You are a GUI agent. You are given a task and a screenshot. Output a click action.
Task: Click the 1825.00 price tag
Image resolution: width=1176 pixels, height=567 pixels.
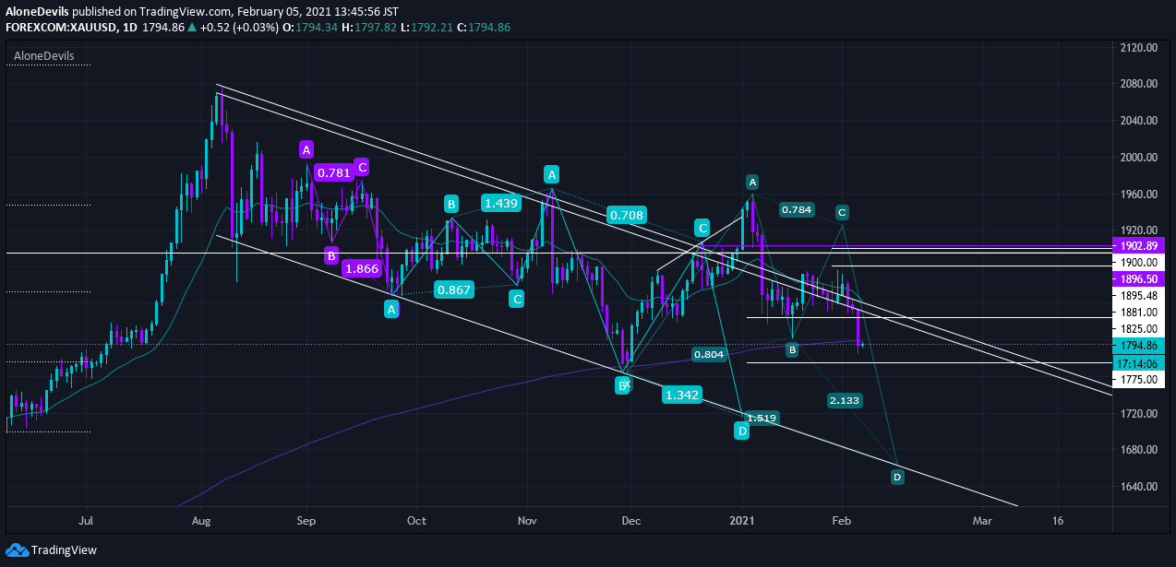(x=1139, y=328)
